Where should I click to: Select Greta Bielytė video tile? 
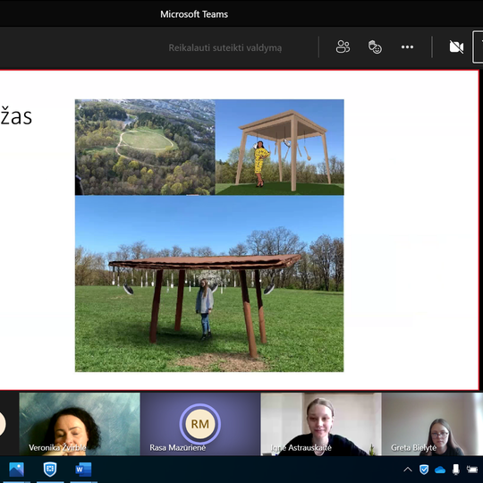pos(432,424)
